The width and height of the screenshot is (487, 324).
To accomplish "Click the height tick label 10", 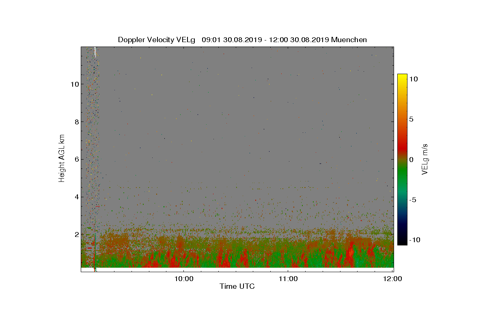I will point(74,84).
